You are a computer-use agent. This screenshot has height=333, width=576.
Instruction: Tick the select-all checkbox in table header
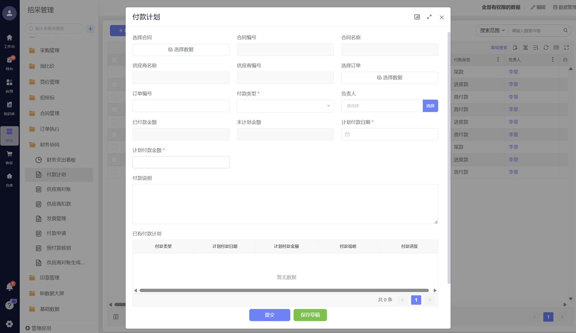115,60
